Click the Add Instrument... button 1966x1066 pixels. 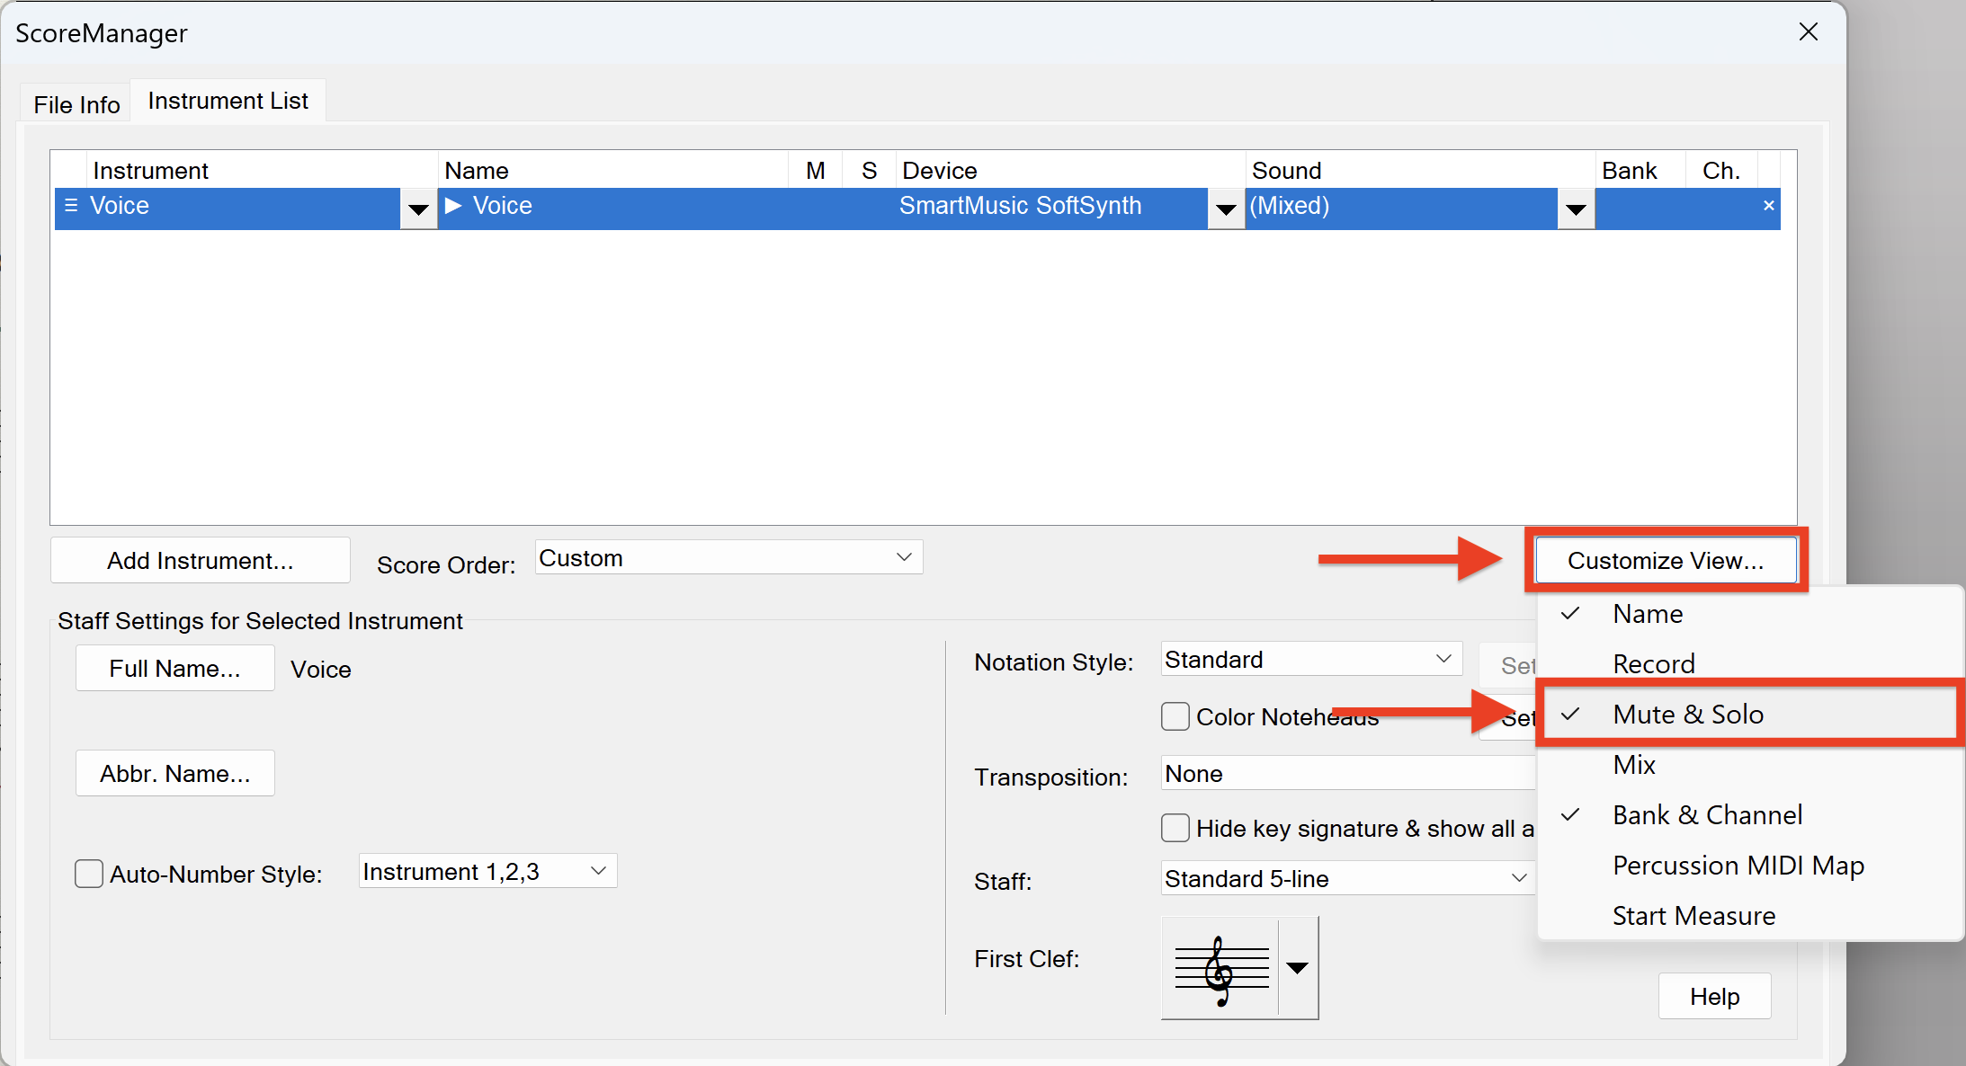201,560
